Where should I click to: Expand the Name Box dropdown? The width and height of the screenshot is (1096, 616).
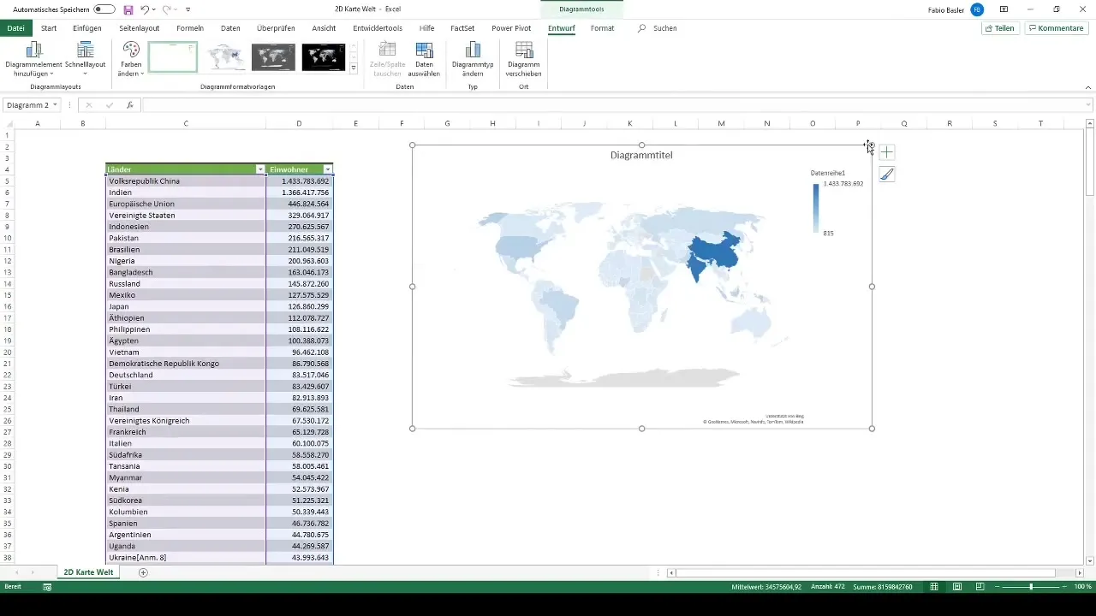coord(55,105)
